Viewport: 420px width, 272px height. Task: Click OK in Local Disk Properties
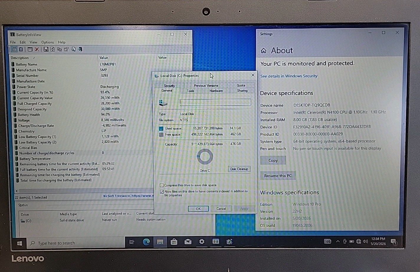pos(198,209)
